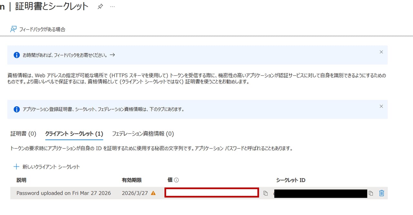Select the Password uploaded on Fri Mar 27 row
The width and height of the screenshot is (413, 215).
[64, 193]
